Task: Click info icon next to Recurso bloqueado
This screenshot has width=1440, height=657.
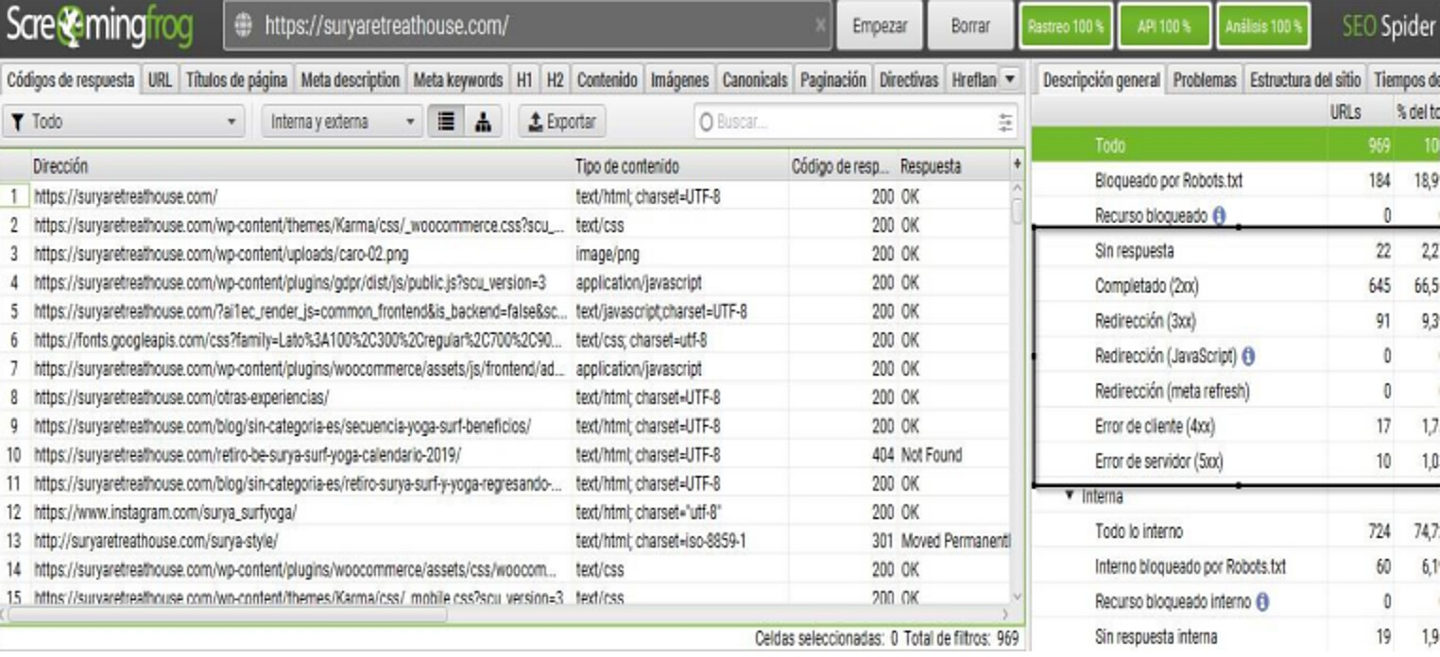Action: tap(1219, 216)
